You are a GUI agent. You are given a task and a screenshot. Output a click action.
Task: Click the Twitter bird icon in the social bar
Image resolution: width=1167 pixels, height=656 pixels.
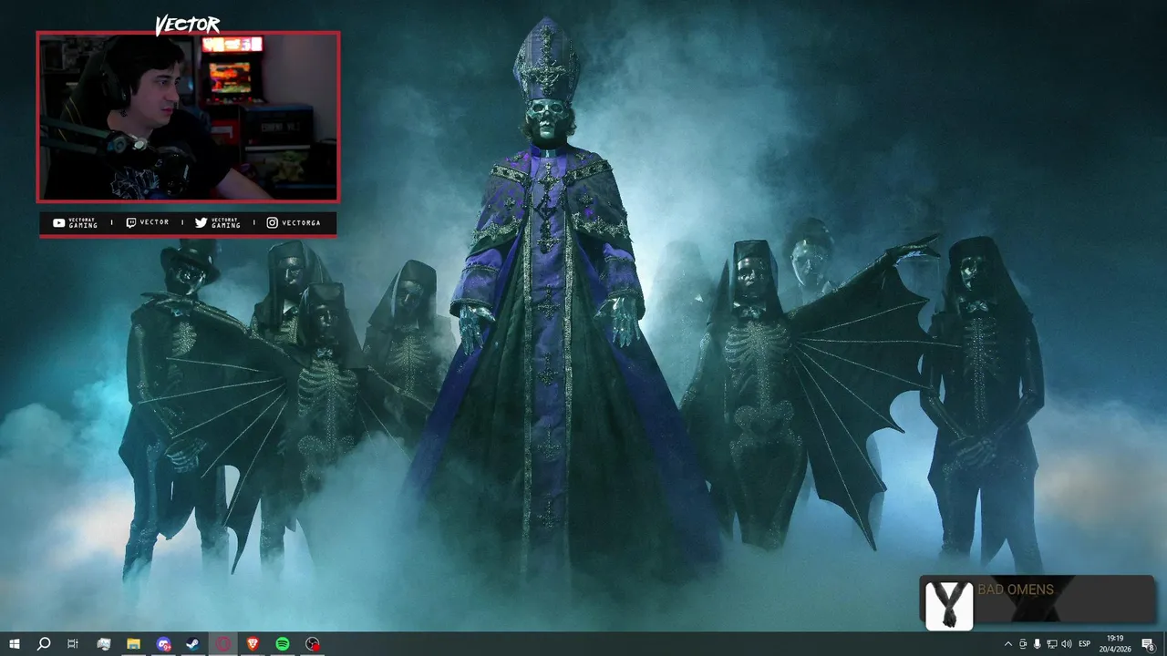(201, 222)
